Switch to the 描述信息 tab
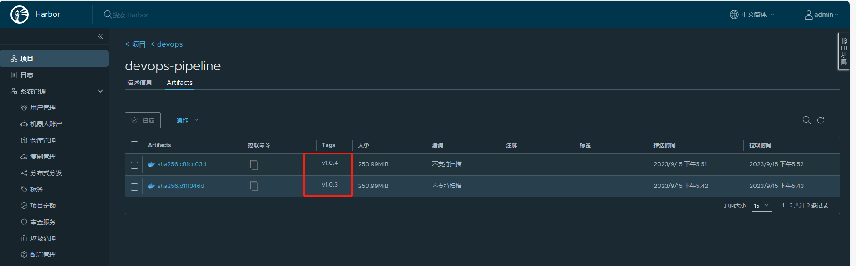 click(139, 83)
